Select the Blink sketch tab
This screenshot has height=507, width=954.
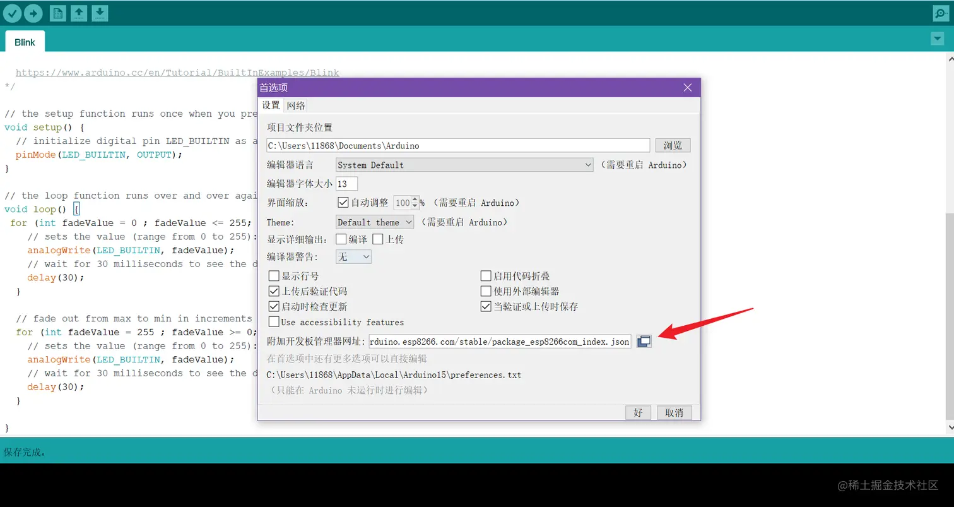pos(25,42)
